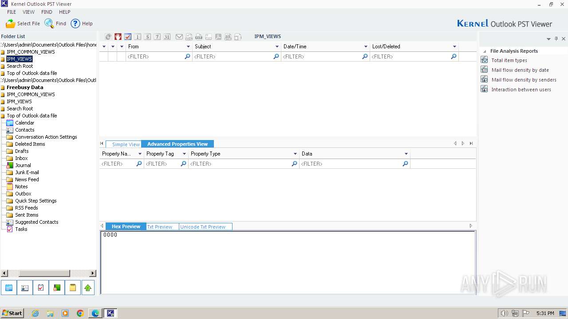Open the Data column dropdown
Viewport: 568px width, 319px height.
click(x=406, y=154)
